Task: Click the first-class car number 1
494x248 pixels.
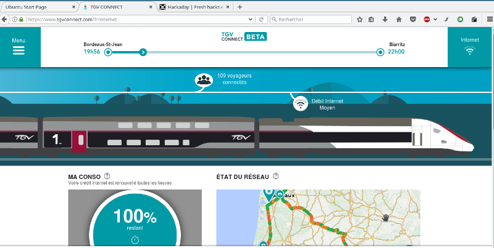Action: (57, 139)
